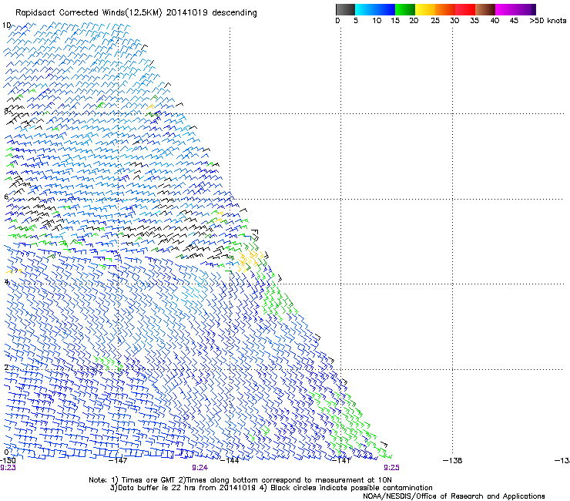This screenshot has width=570, height=501.
Task: Click the '>50 knots' legend label
Action: [x=548, y=21]
